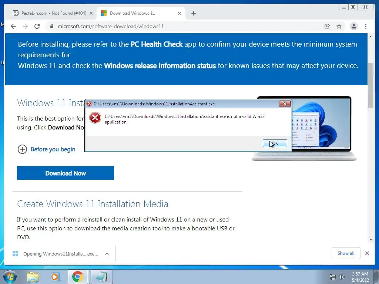Viewport: 379px width, 284px height.
Task: Close the Pastebin.com tab
Action: pyautogui.click(x=91, y=13)
